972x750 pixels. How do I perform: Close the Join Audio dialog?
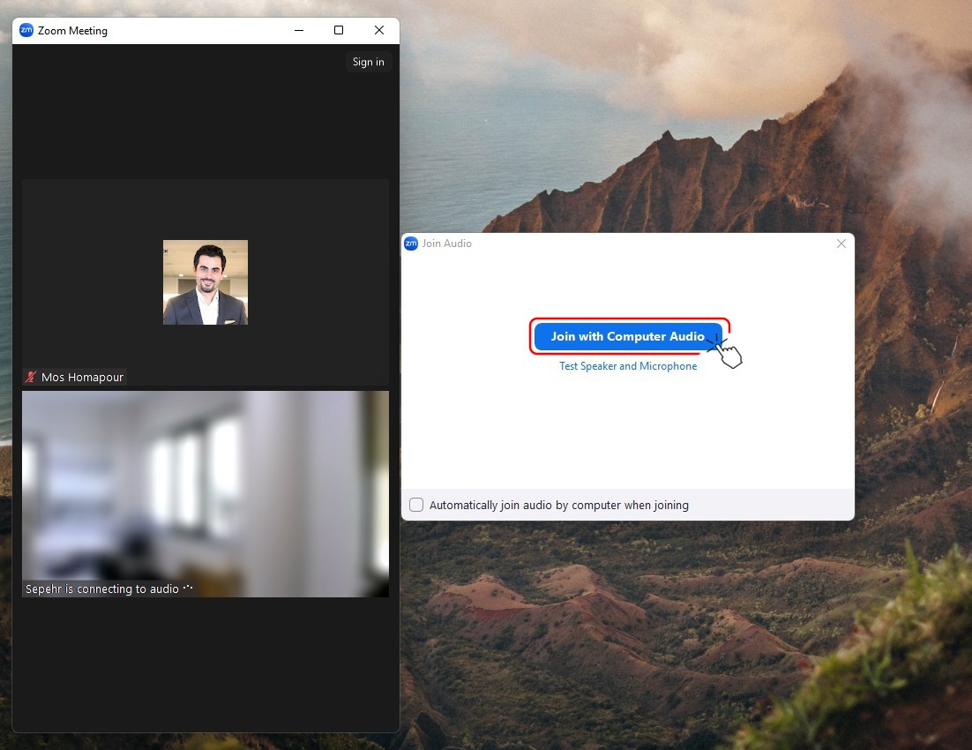click(841, 244)
